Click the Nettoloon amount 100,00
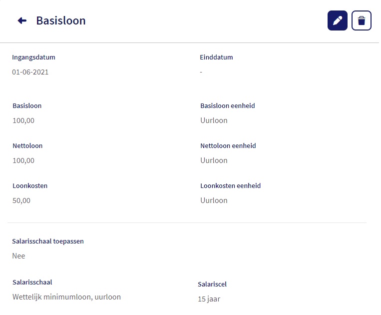The image size is (381, 315). point(23,160)
